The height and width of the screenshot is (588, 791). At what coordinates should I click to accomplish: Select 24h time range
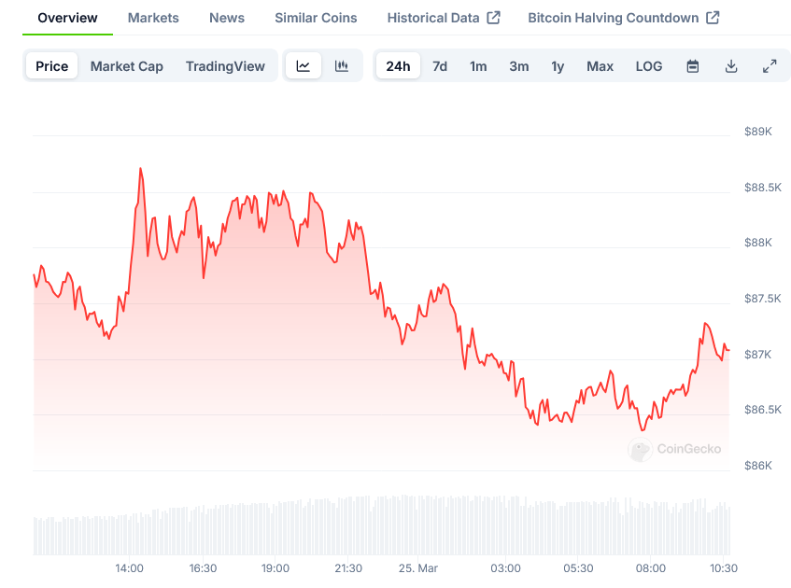pos(398,66)
